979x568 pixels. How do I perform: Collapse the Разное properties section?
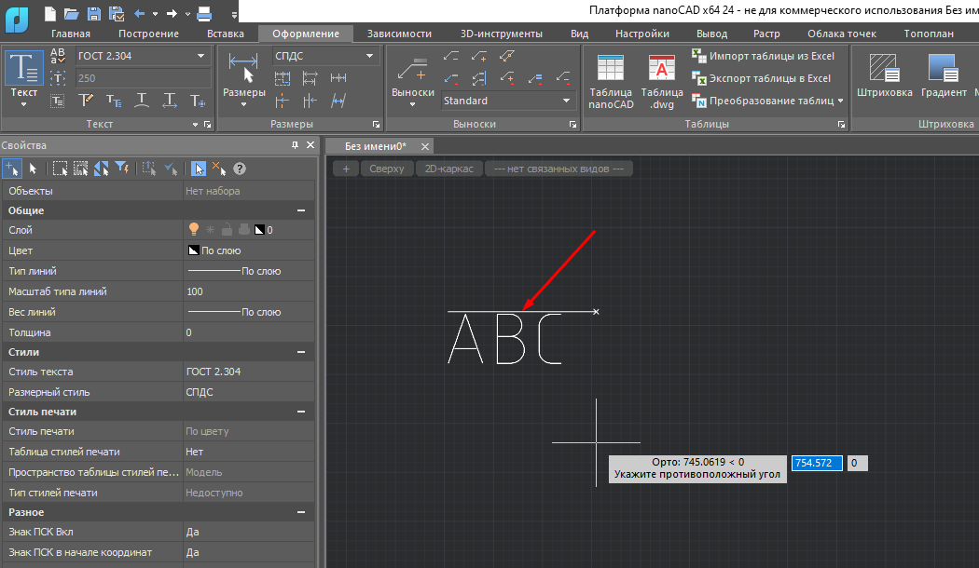[x=301, y=512]
